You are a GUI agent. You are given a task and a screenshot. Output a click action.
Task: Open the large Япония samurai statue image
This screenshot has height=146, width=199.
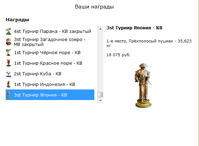(143, 85)
